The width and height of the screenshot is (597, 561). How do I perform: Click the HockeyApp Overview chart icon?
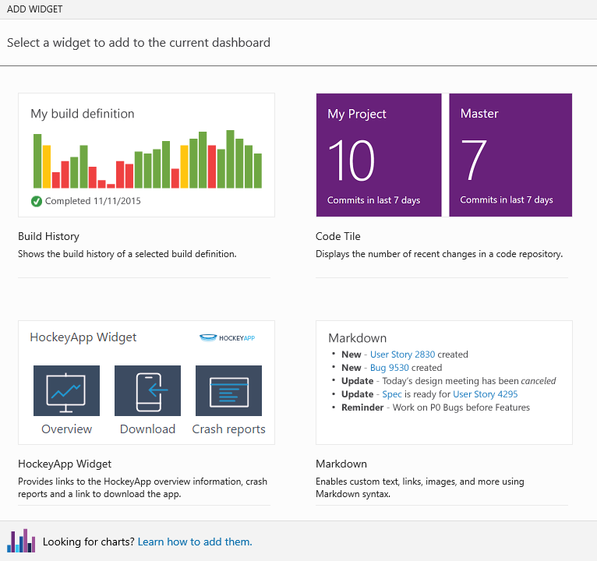(x=66, y=390)
